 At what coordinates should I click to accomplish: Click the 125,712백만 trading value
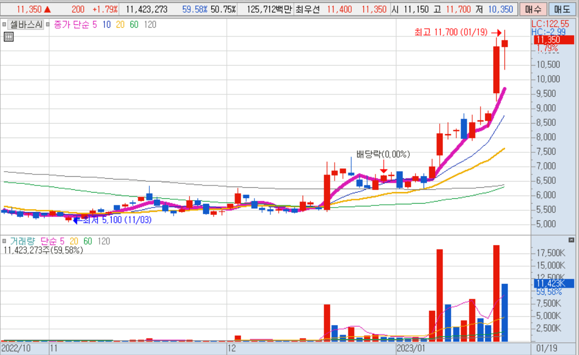tap(269, 9)
